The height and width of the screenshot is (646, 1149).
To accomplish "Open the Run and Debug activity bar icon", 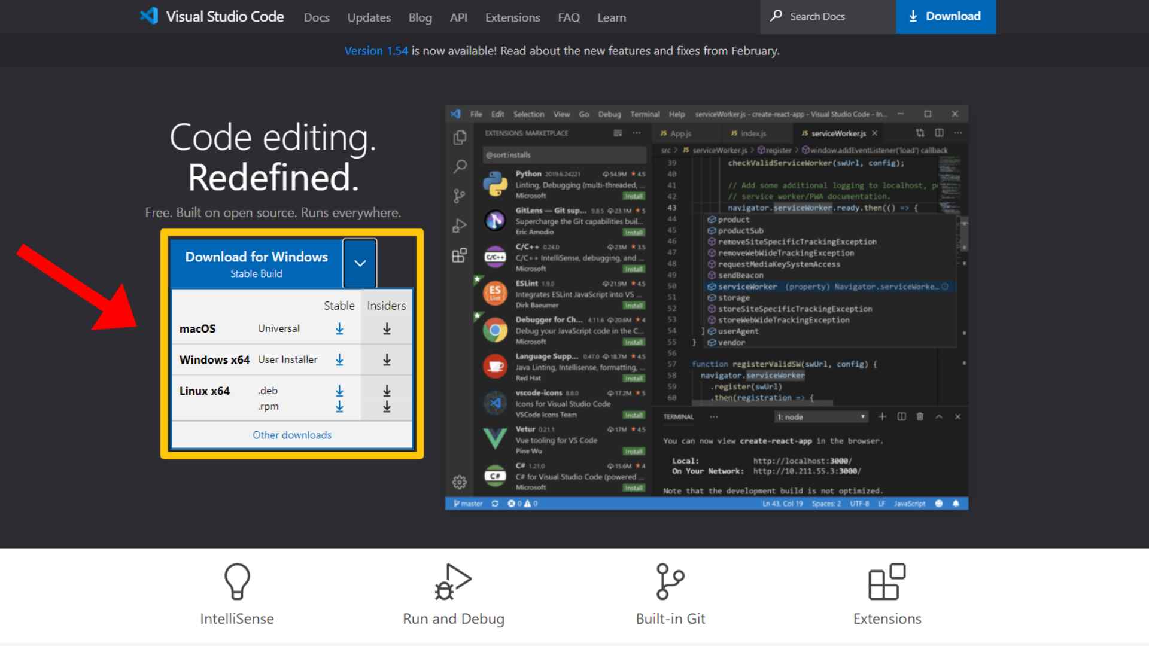I will pyautogui.click(x=459, y=224).
